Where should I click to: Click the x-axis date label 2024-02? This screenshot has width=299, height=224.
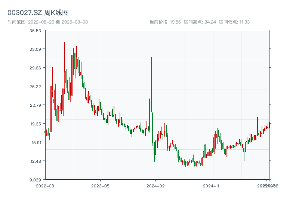click(155, 186)
